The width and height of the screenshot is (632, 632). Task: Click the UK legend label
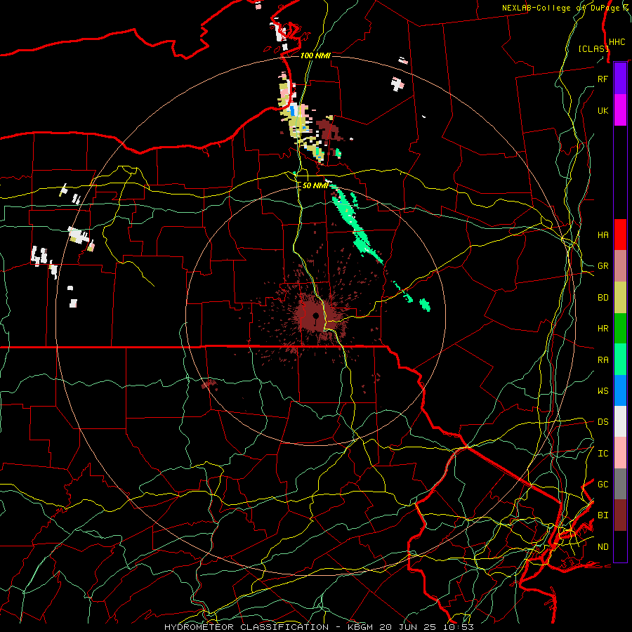coord(603,110)
